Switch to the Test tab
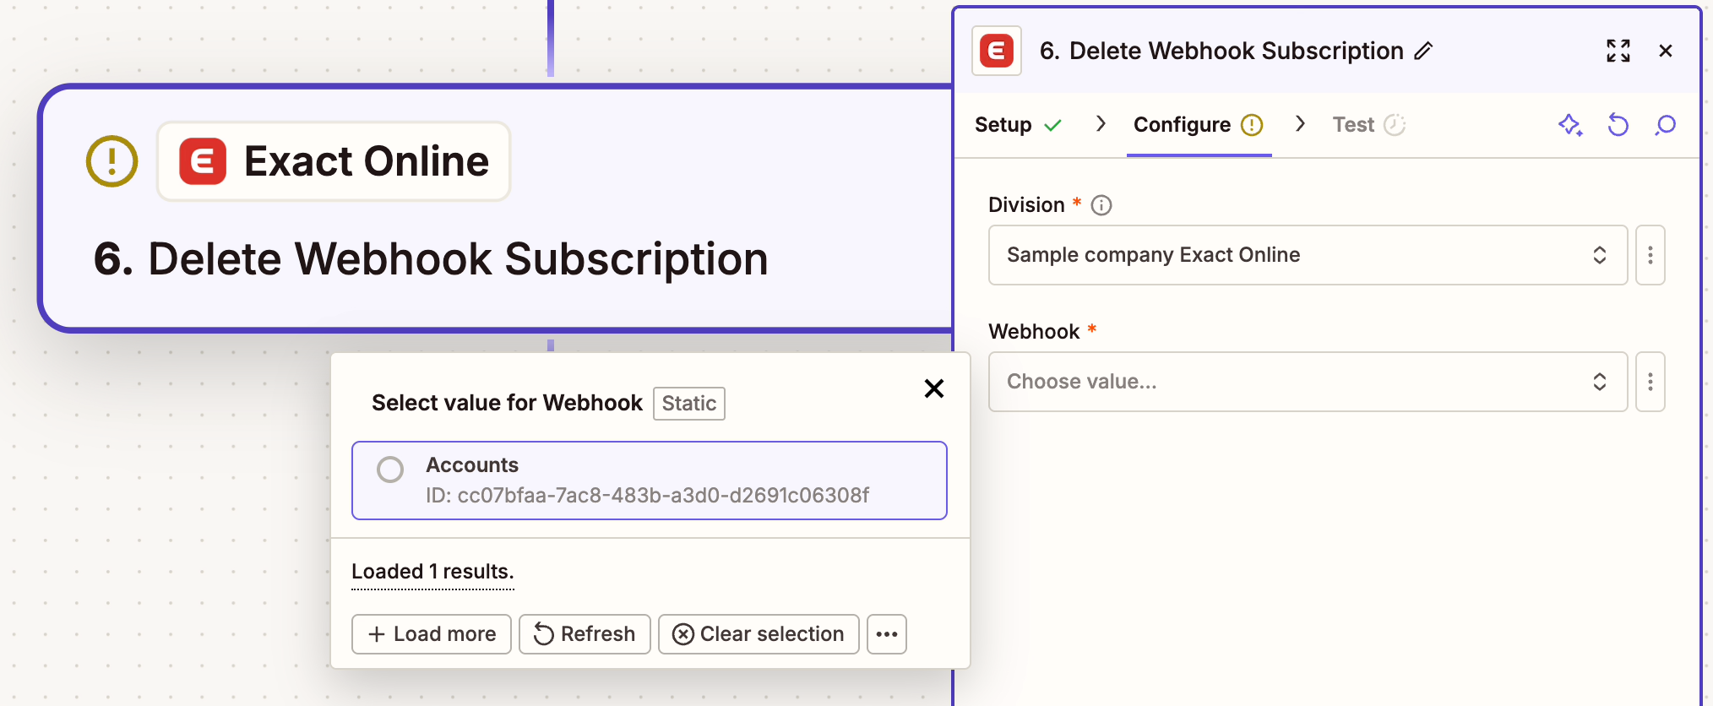 coord(1368,125)
